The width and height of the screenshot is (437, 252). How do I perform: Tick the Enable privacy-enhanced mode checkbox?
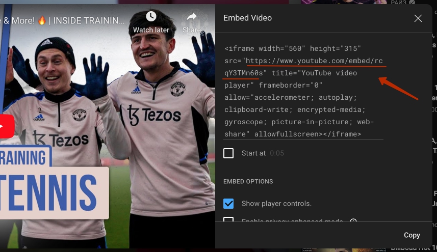point(228,221)
